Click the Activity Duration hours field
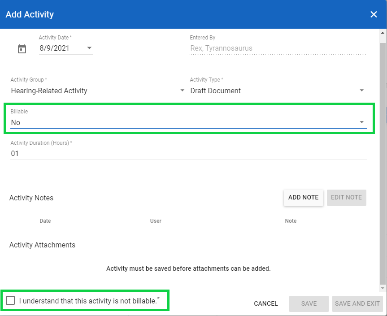The width and height of the screenshot is (387, 316). point(90,153)
